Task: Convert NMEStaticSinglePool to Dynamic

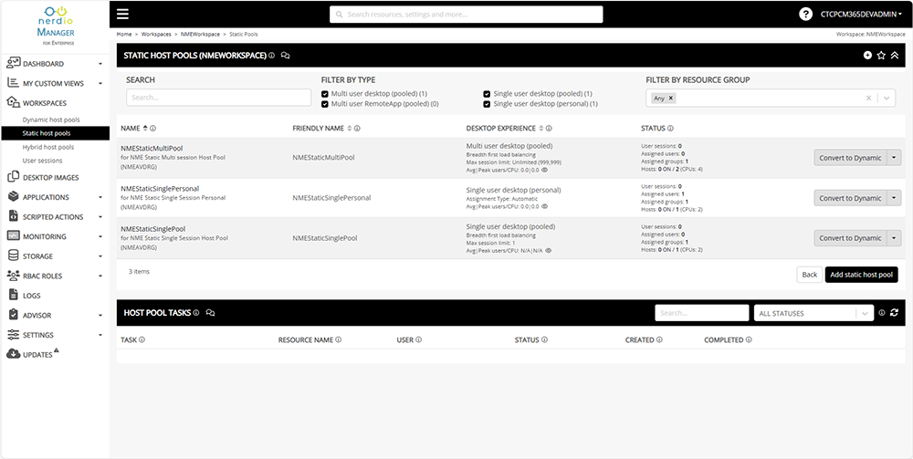Action: point(850,238)
